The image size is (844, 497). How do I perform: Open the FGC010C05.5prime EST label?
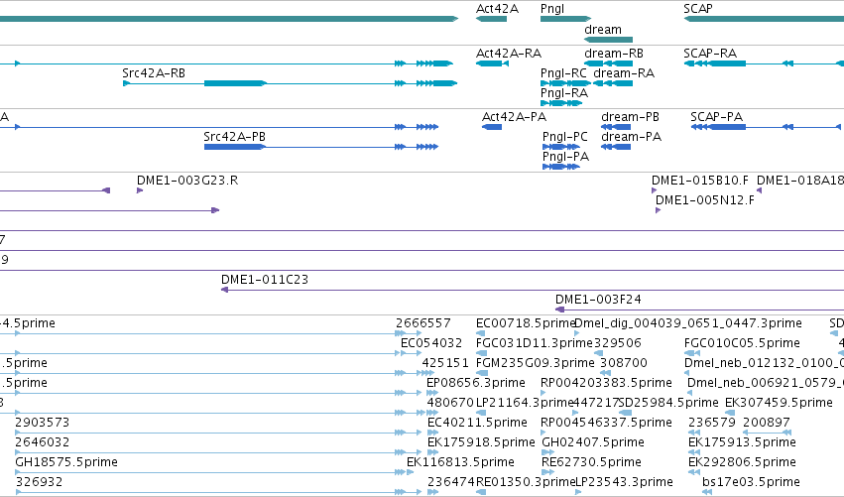[742, 343]
